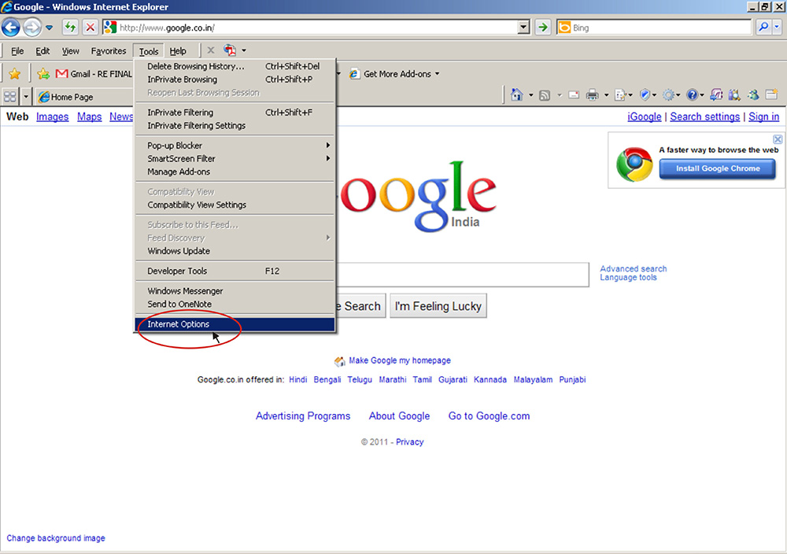This screenshot has width=787, height=554.
Task: Click Add to Favorites Bar icon
Action: [x=43, y=74]
